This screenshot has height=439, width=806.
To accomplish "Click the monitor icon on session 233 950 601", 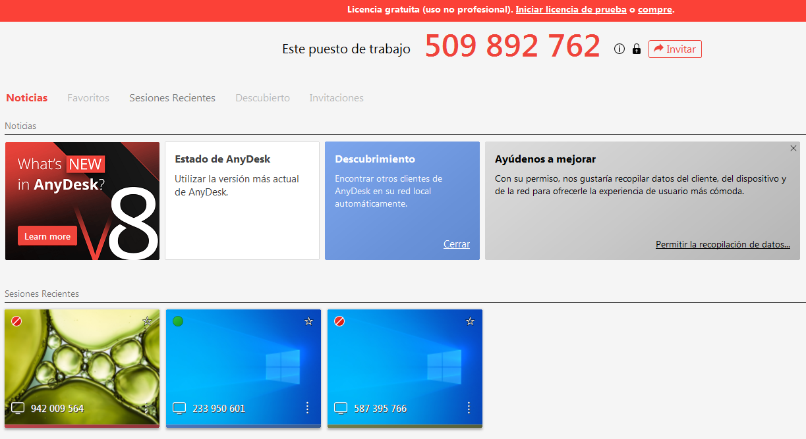I will [179, 408].
